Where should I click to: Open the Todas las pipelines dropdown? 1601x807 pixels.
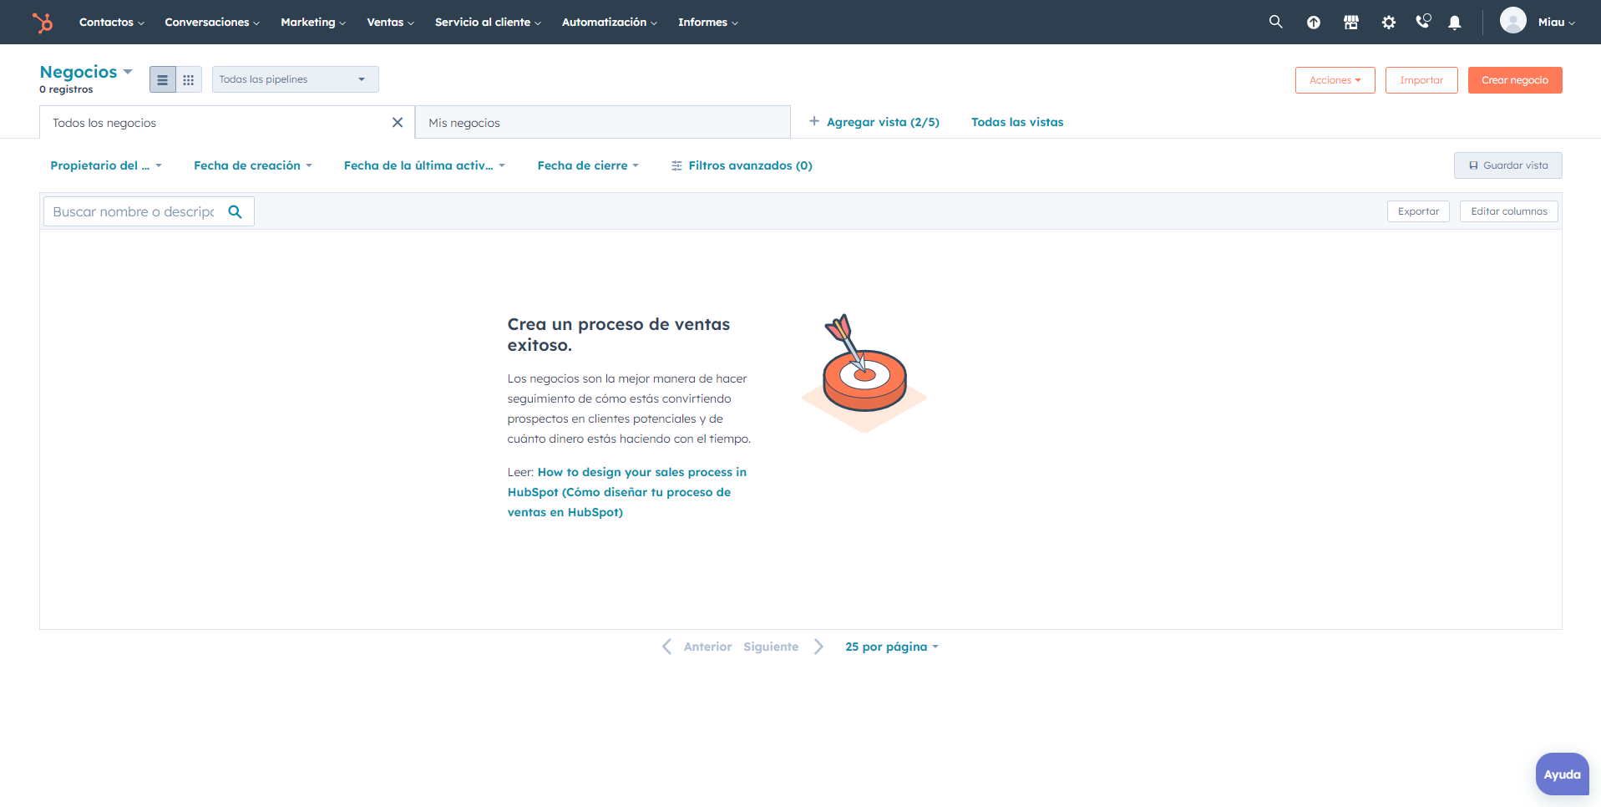(295, 79)
